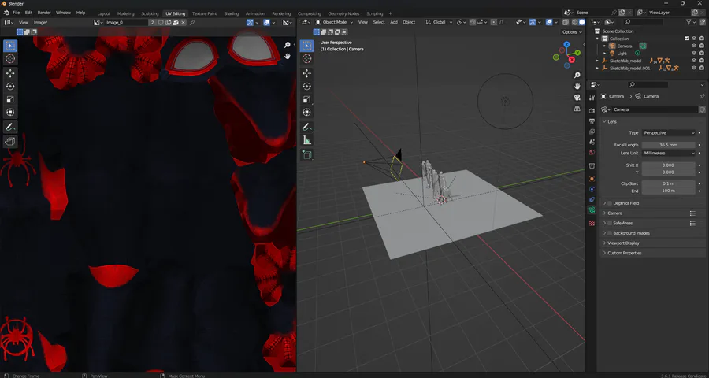
Task: Select the Annotate tool in the 3D viewport
Action: (x=307, y=127)
